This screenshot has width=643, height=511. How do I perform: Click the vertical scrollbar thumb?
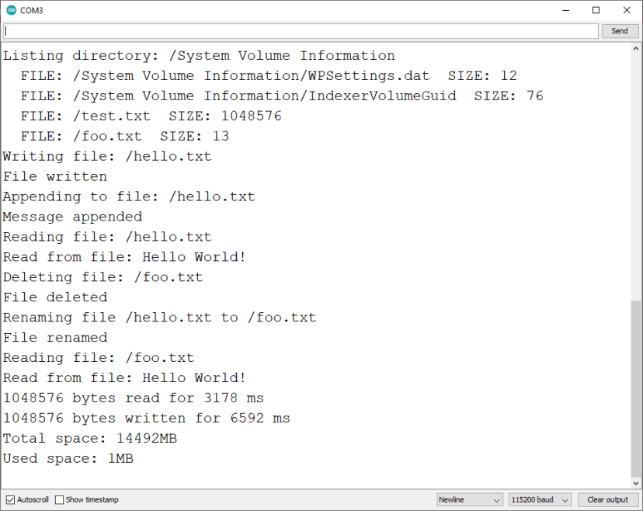[637, 388]
